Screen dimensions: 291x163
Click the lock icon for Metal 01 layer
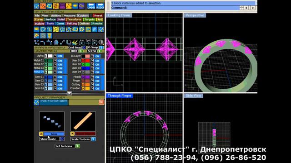(x=55, y=61)
